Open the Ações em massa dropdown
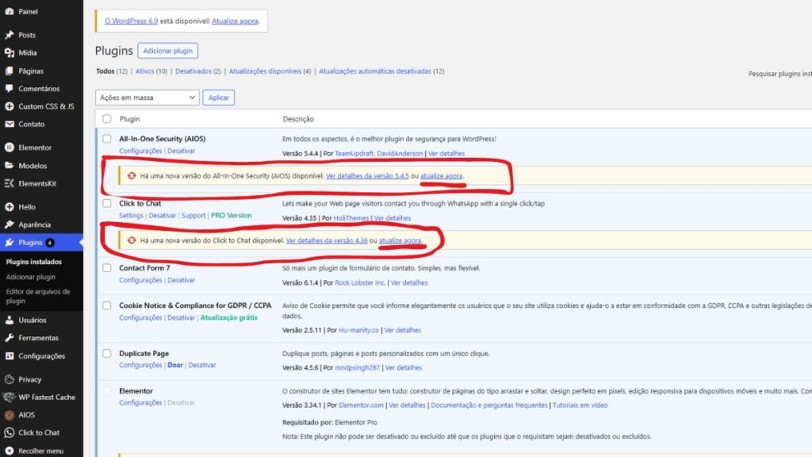The width and height of the screenshot is (812, 457). pos(147,96)
